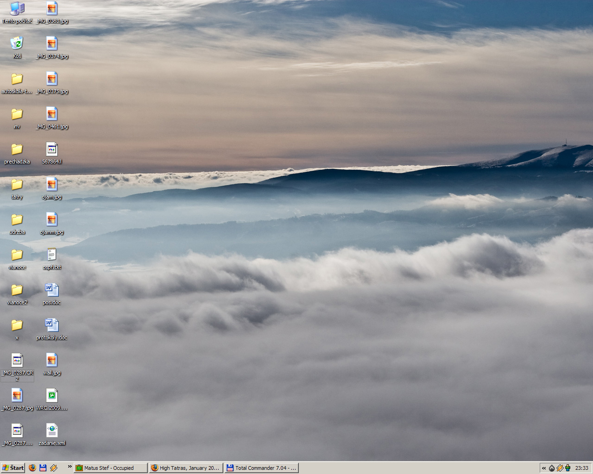
Task: Open the Štart menu
Action: [x=13, y=468]
